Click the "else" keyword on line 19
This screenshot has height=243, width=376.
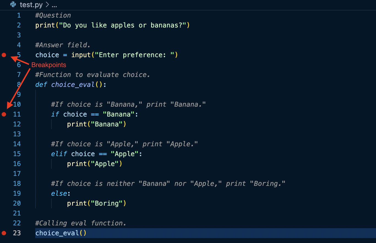click(59, 194)
